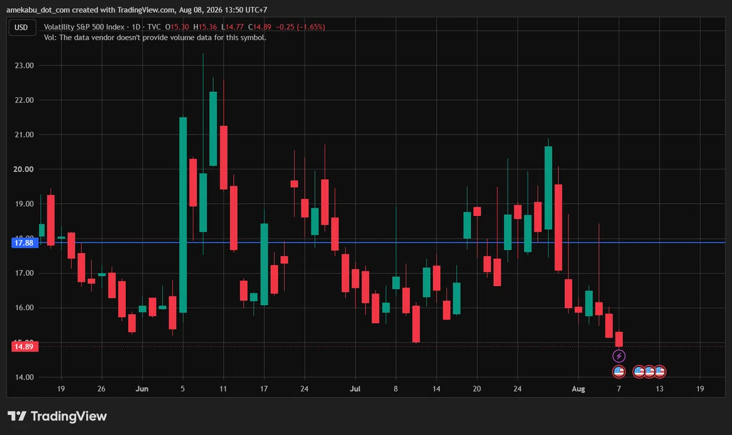Click the purple lightning bolt event icon
The height and width of the screenshot is (435, 732).
619,356
